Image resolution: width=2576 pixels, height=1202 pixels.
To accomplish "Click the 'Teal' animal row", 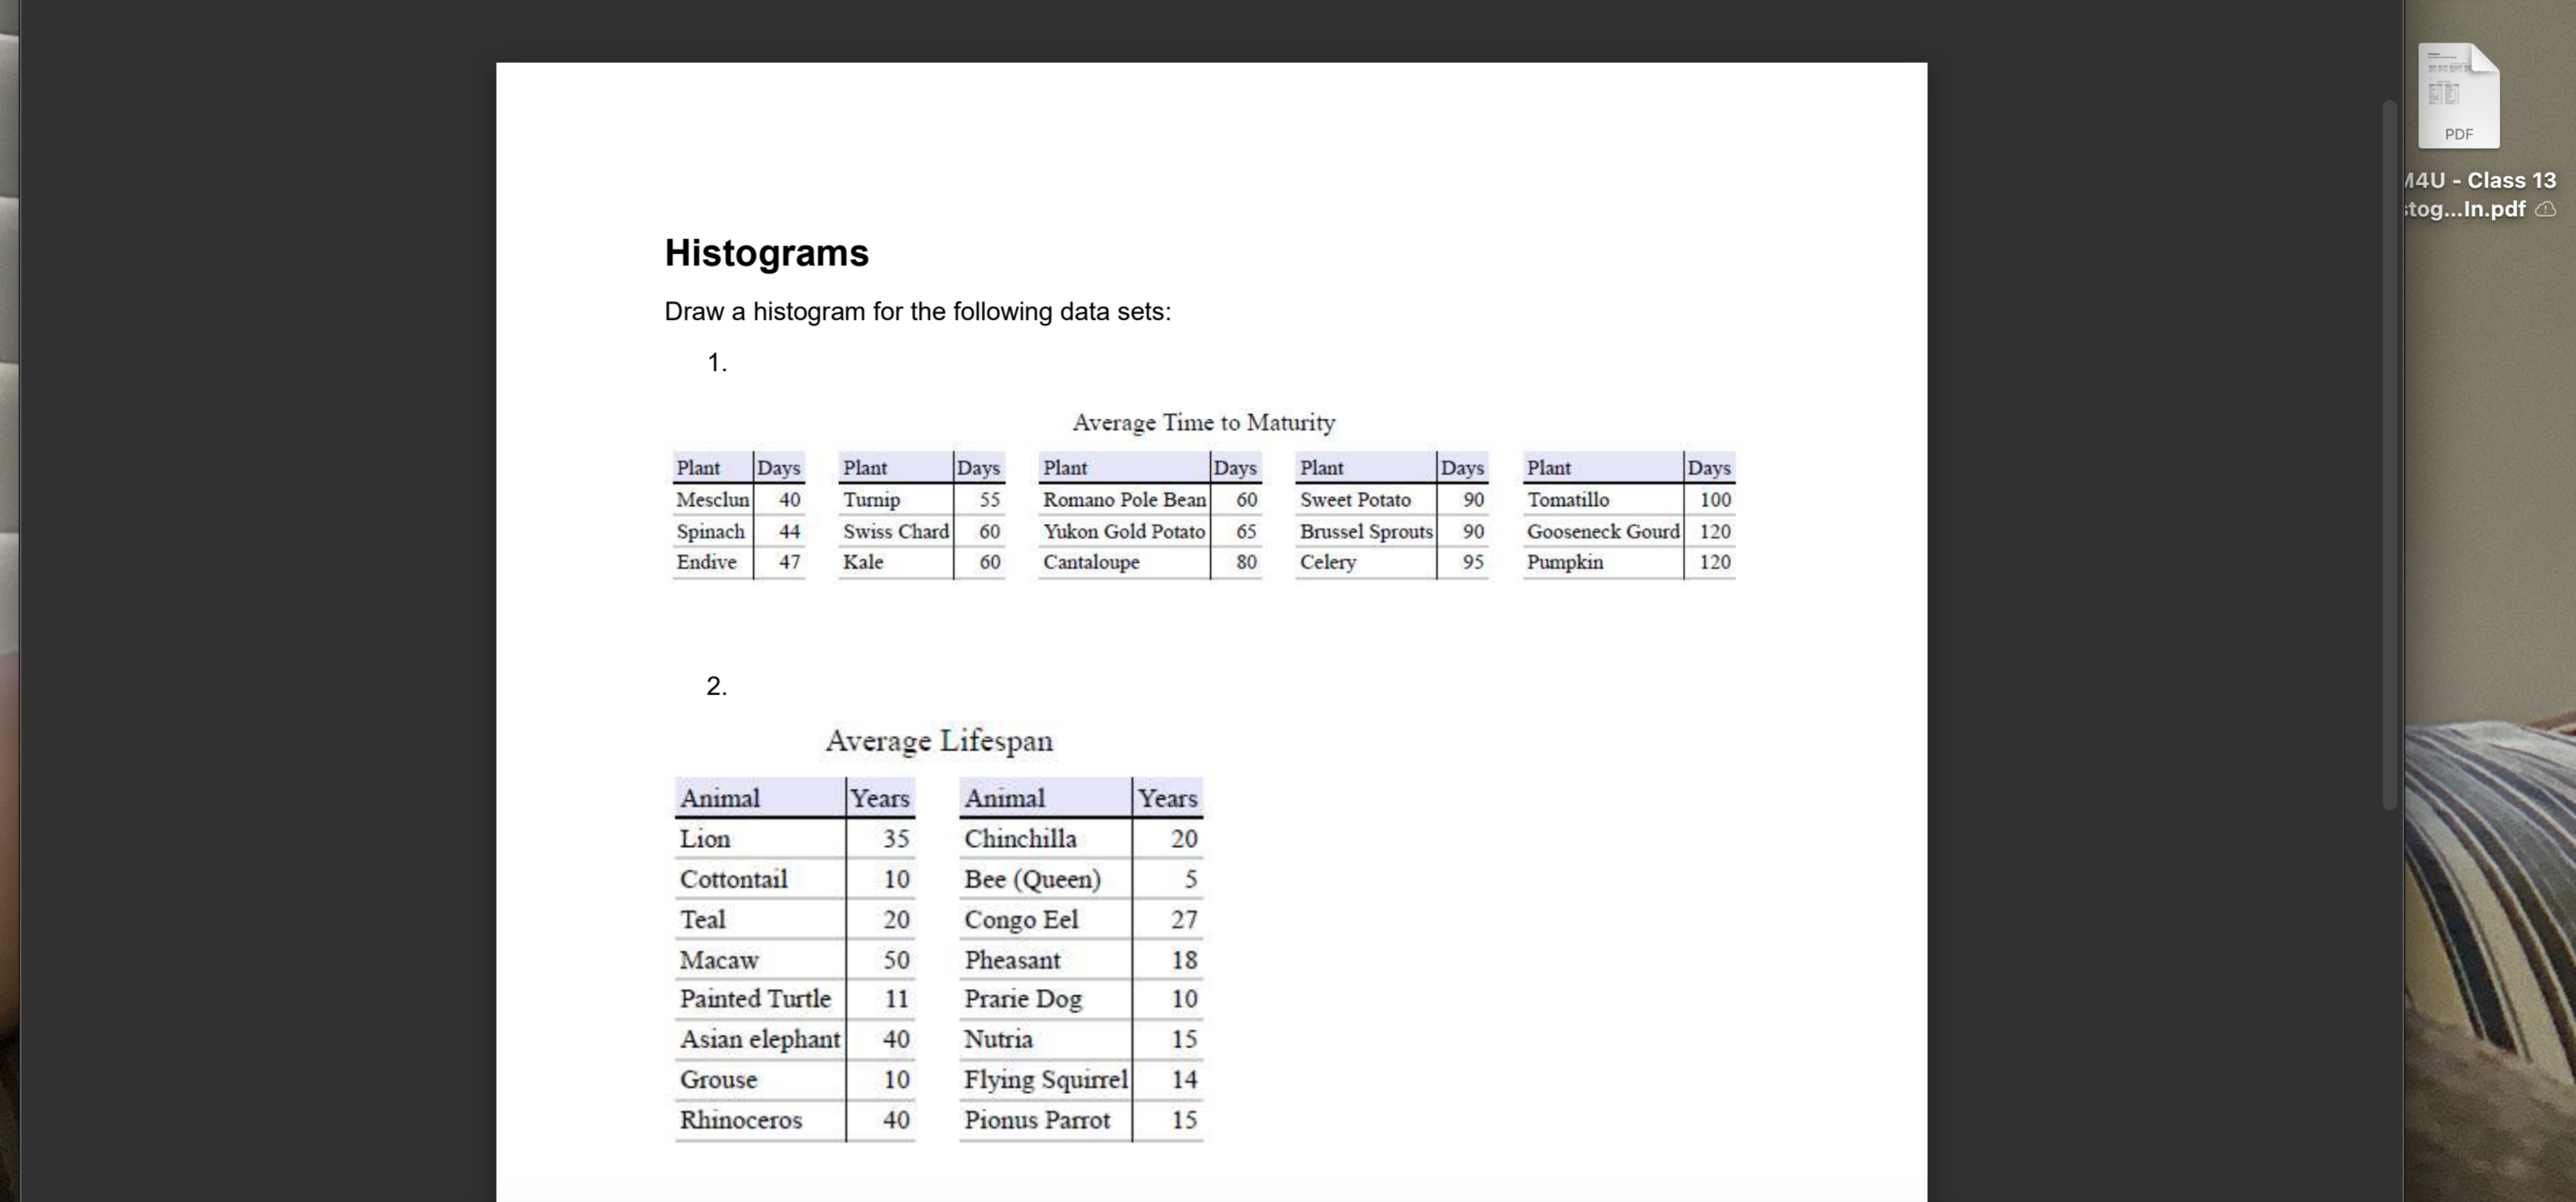I will point(795,919).
